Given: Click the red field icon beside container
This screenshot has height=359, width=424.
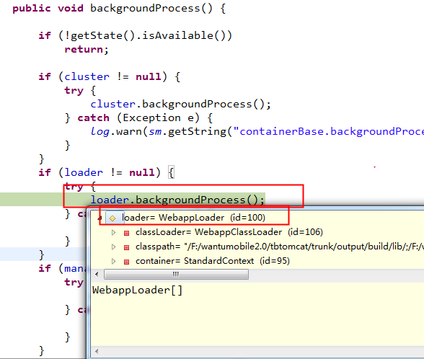Looking at the screenshot, I should (x=126, y=262).
